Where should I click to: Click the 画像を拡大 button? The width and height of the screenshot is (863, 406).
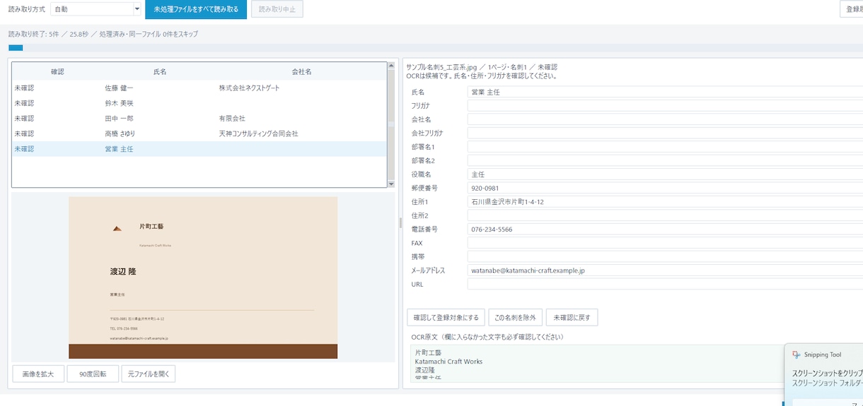[38, 374]
